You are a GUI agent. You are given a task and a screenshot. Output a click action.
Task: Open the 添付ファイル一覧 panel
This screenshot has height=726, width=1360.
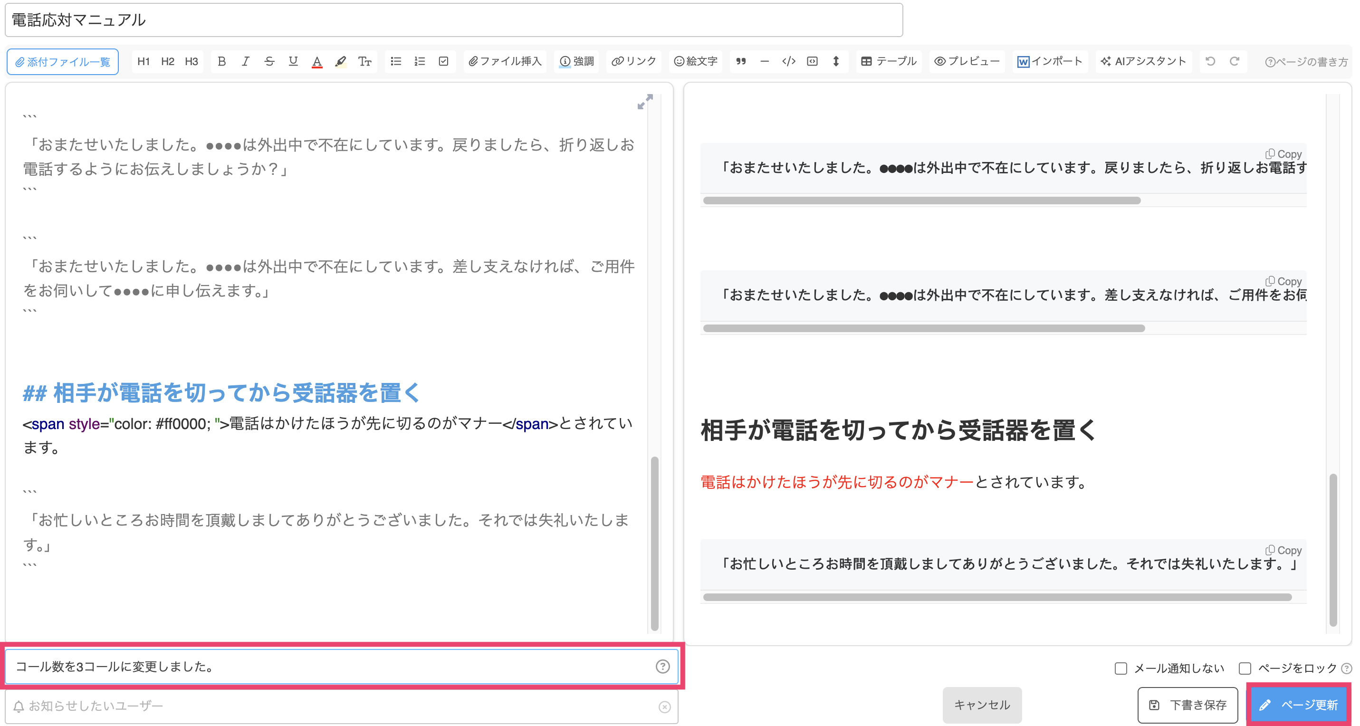click(x=62, y=61)
